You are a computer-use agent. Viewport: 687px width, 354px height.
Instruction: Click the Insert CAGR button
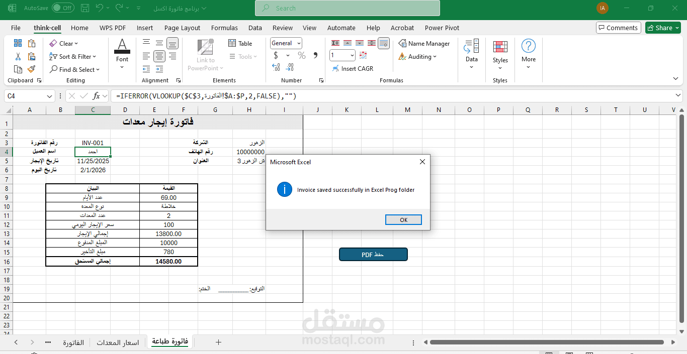[x=352, y=69]
